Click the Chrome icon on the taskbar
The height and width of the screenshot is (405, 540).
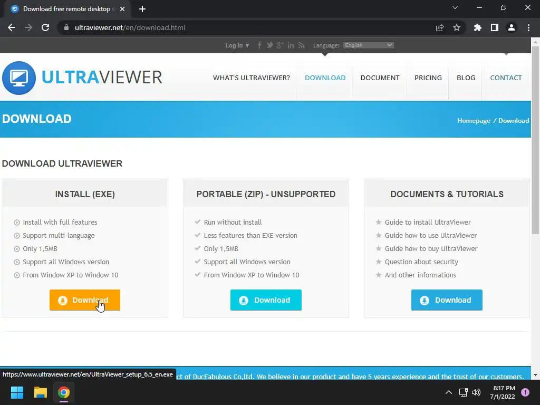[x=64, y=392]
